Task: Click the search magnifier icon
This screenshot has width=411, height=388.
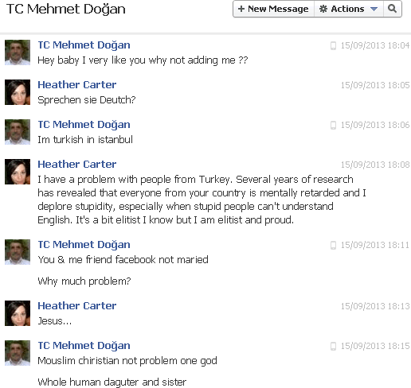Action: pos(392,9)
